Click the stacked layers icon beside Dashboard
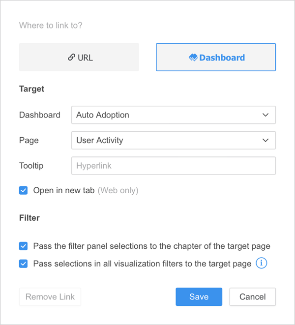The image size is (295, 325). 193,58
